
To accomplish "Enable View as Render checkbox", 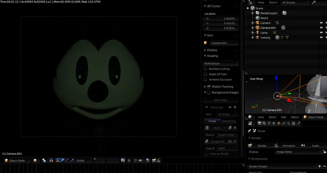I will tap(207, 154).
